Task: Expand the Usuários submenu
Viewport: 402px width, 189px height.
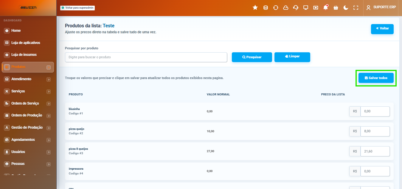Action: click(49, 152)
